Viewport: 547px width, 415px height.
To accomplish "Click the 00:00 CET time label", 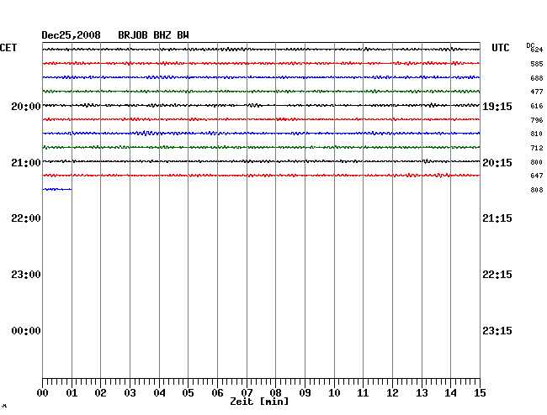I will click(x=26, y=331).
